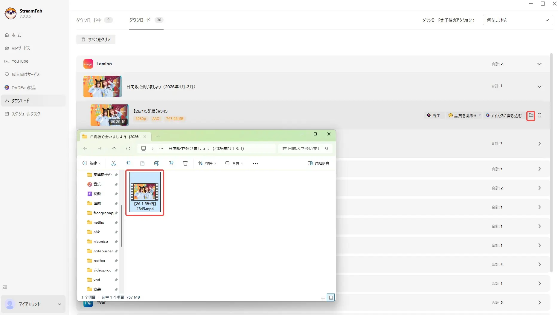Screen dimensions: 558x315
Task: Select the #345.mp4 file in Explorer
Action: click(145, 192)
